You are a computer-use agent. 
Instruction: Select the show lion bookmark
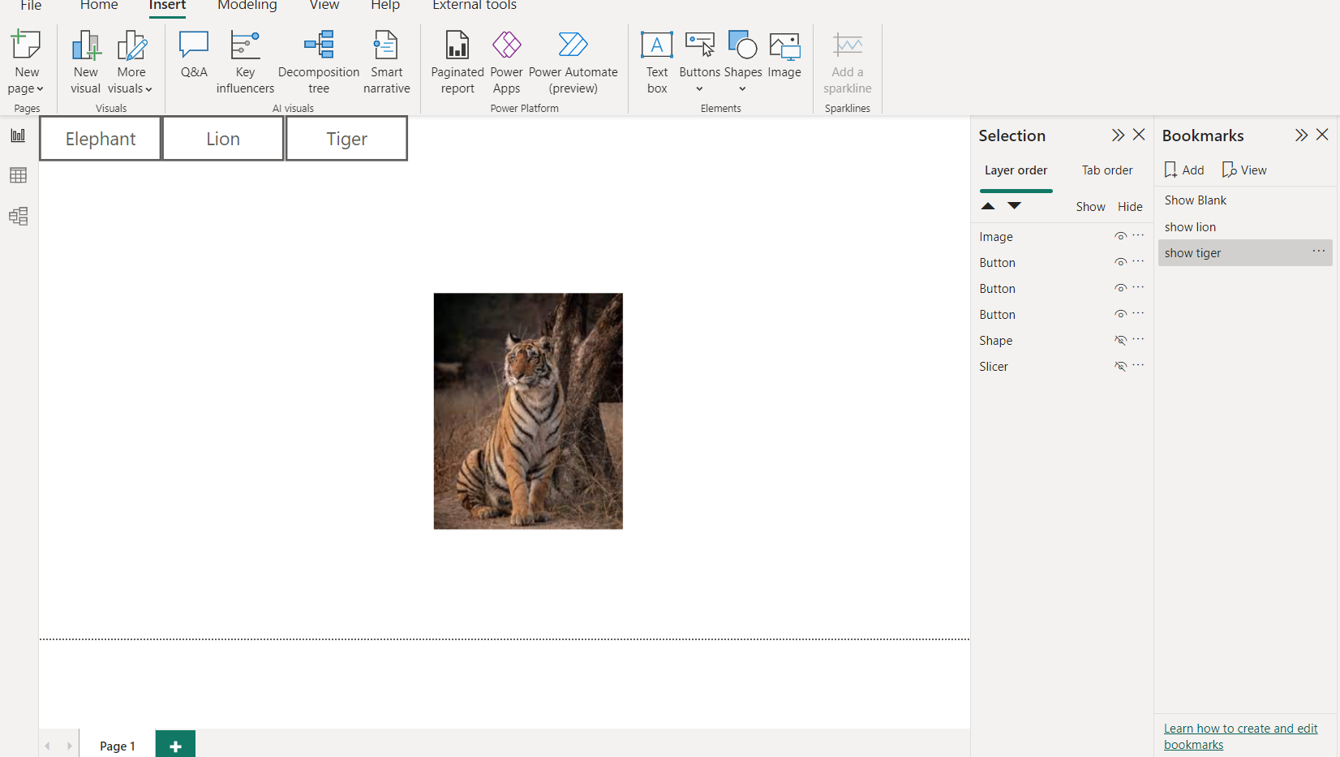coord(1245,227)
